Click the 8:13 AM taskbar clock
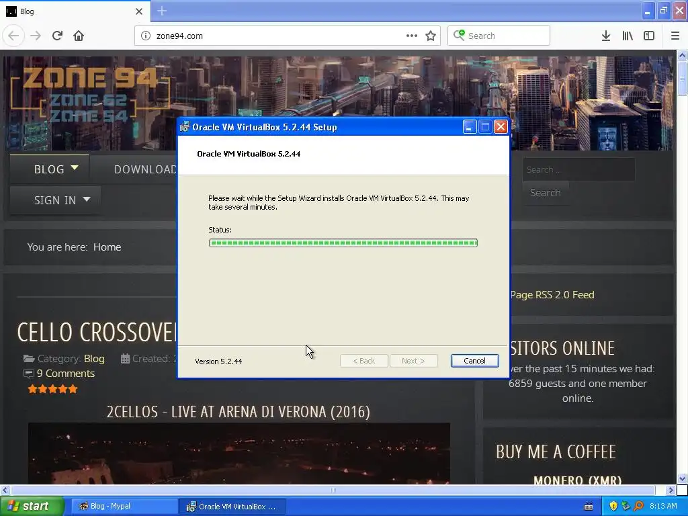688x516 pixels. click(x=663, y=507)
